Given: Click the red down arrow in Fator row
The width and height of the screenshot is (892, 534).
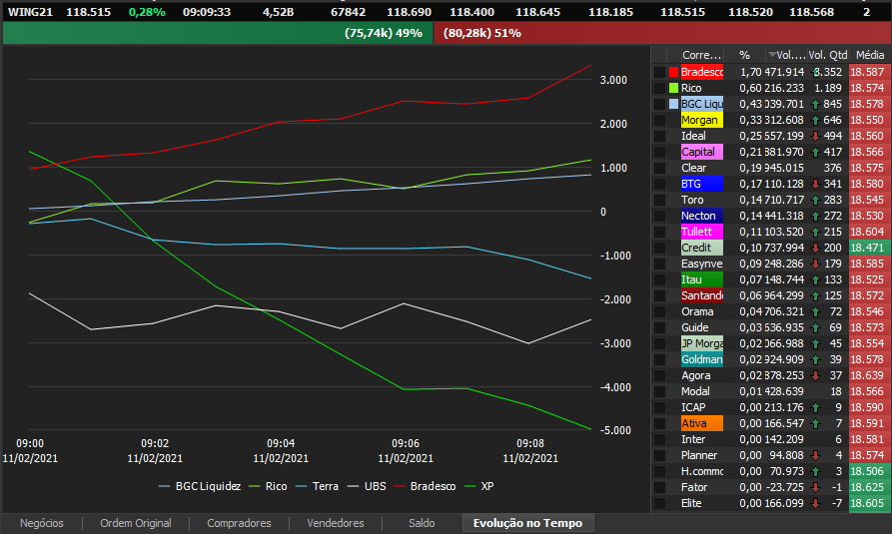Looking at the screenshot, I should tap(815, 487).
